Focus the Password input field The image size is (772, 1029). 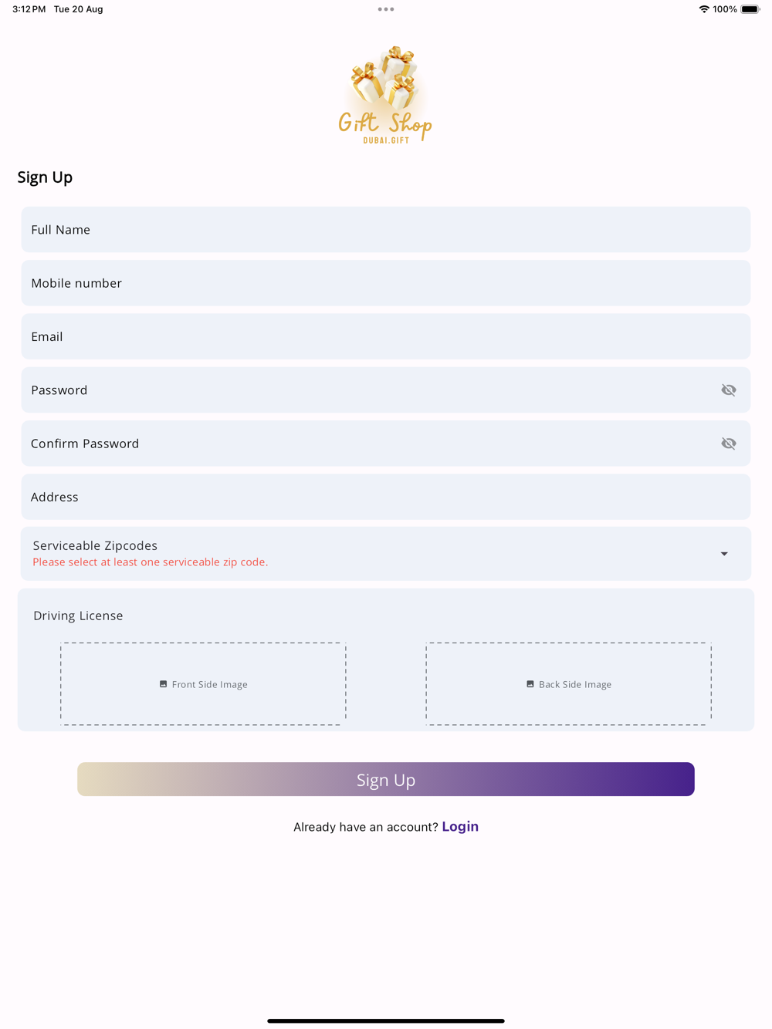pyautogui.click(x=371, y=390)
